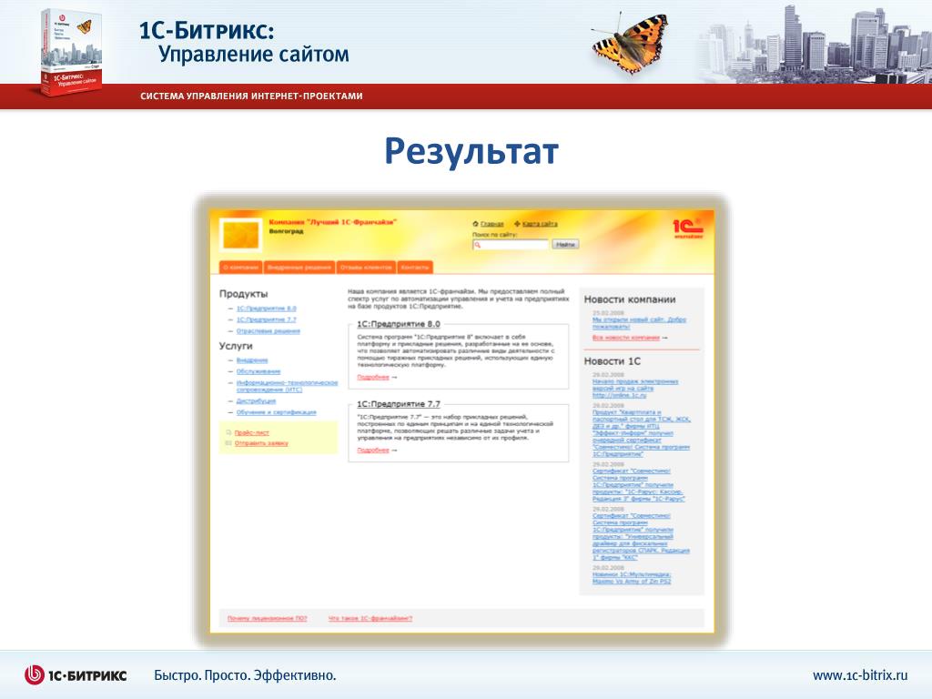Click the 1C франчайзи logo in site header

[688, 228]
